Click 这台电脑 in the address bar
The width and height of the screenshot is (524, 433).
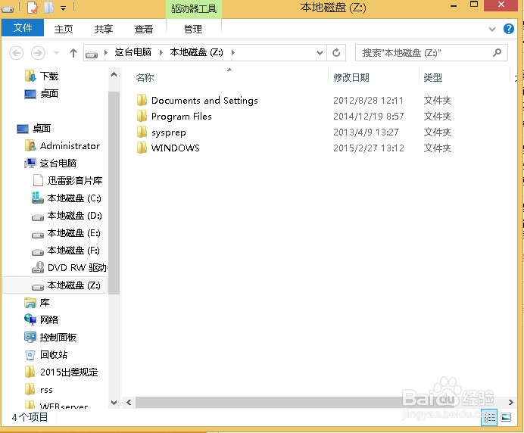(x=133, y=52)
